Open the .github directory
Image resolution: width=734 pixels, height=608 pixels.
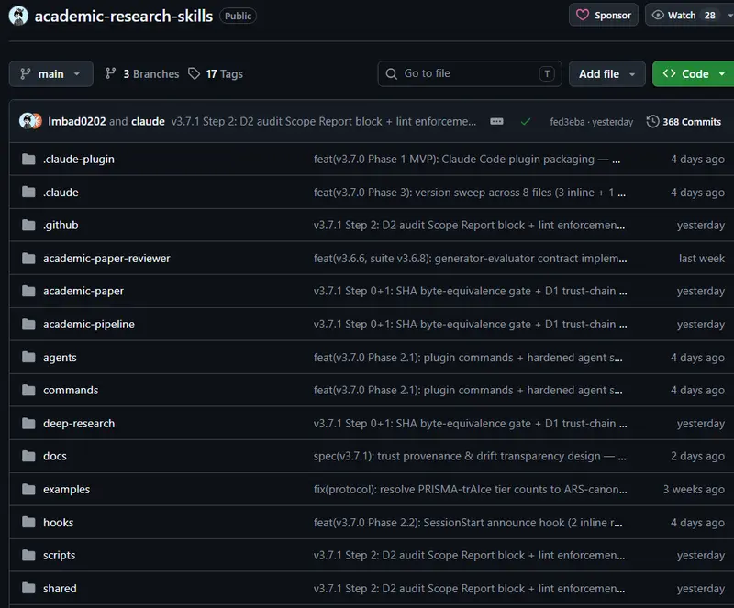tap(61, 225)
